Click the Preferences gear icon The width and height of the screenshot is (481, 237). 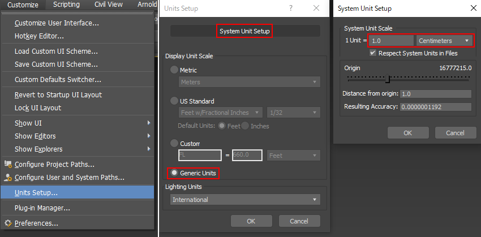click(x=8, y=223)
